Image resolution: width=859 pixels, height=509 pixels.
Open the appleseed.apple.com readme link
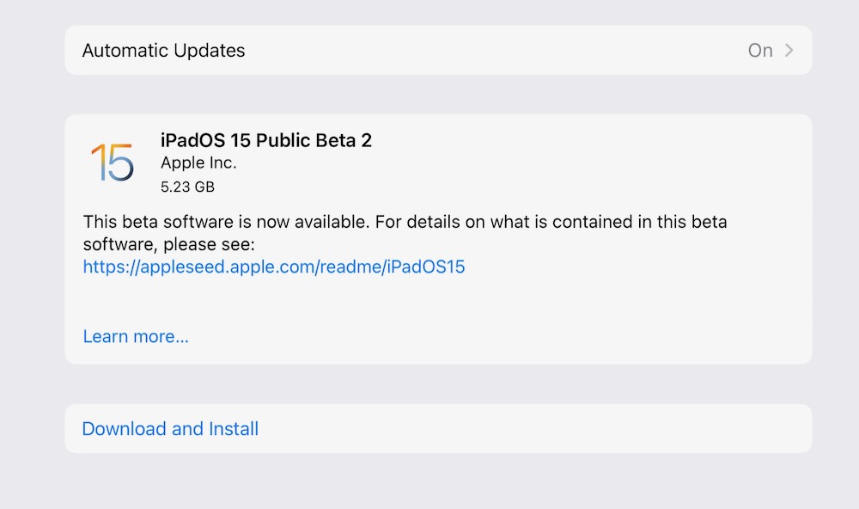click(x=274, y=267)
